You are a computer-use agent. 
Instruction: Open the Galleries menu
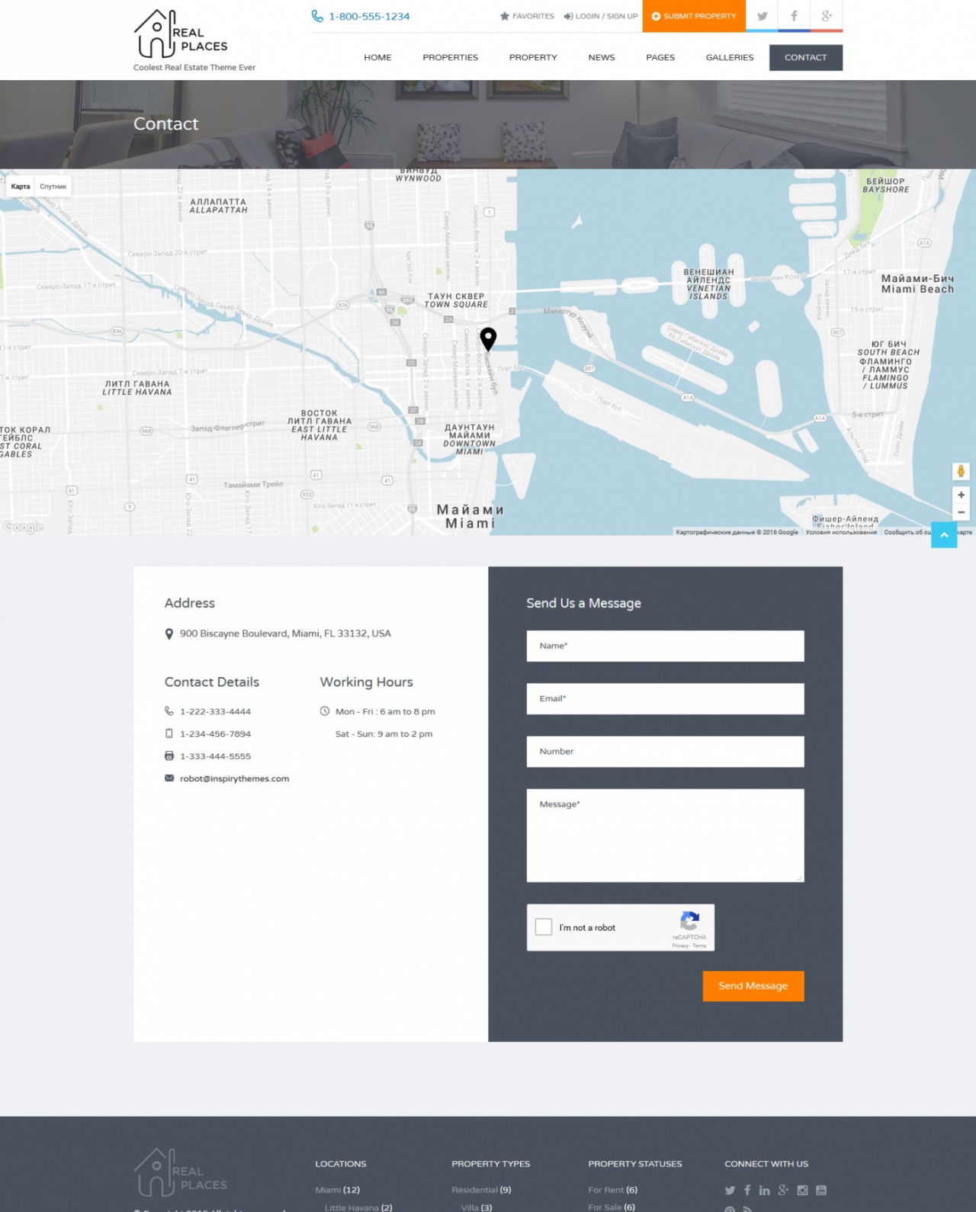pos(730,57)
